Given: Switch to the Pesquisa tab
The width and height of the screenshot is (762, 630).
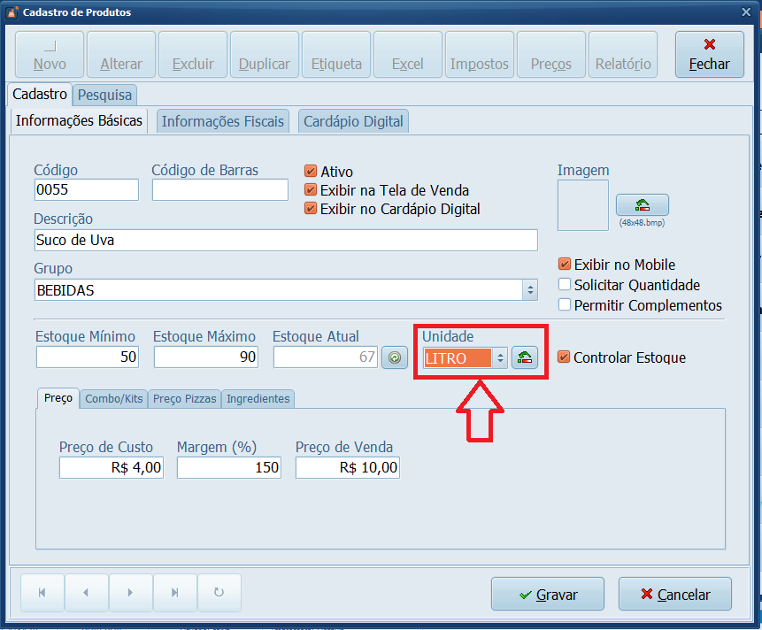Looking at the screenshot, I should [104, 95].
